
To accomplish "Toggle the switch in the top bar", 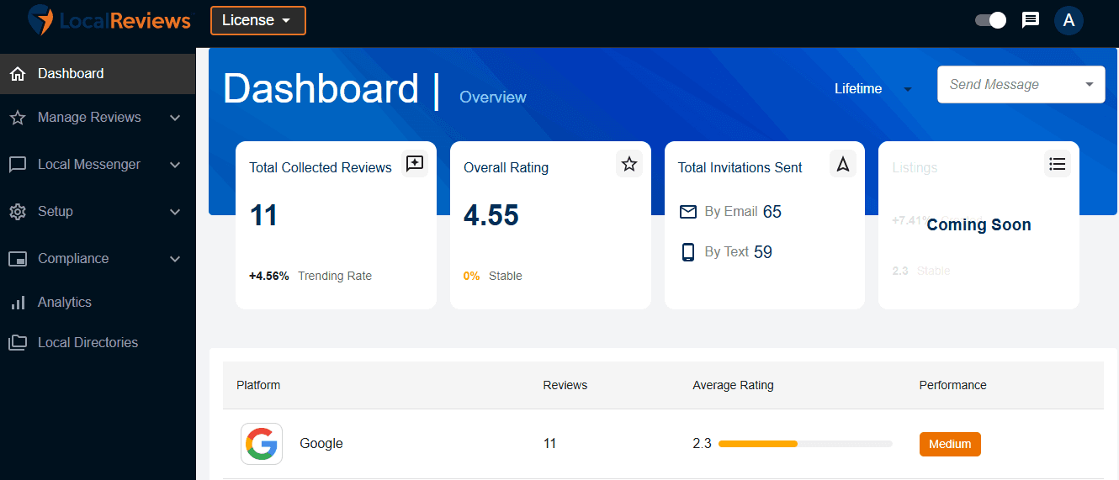I will [x=991, y=20].
